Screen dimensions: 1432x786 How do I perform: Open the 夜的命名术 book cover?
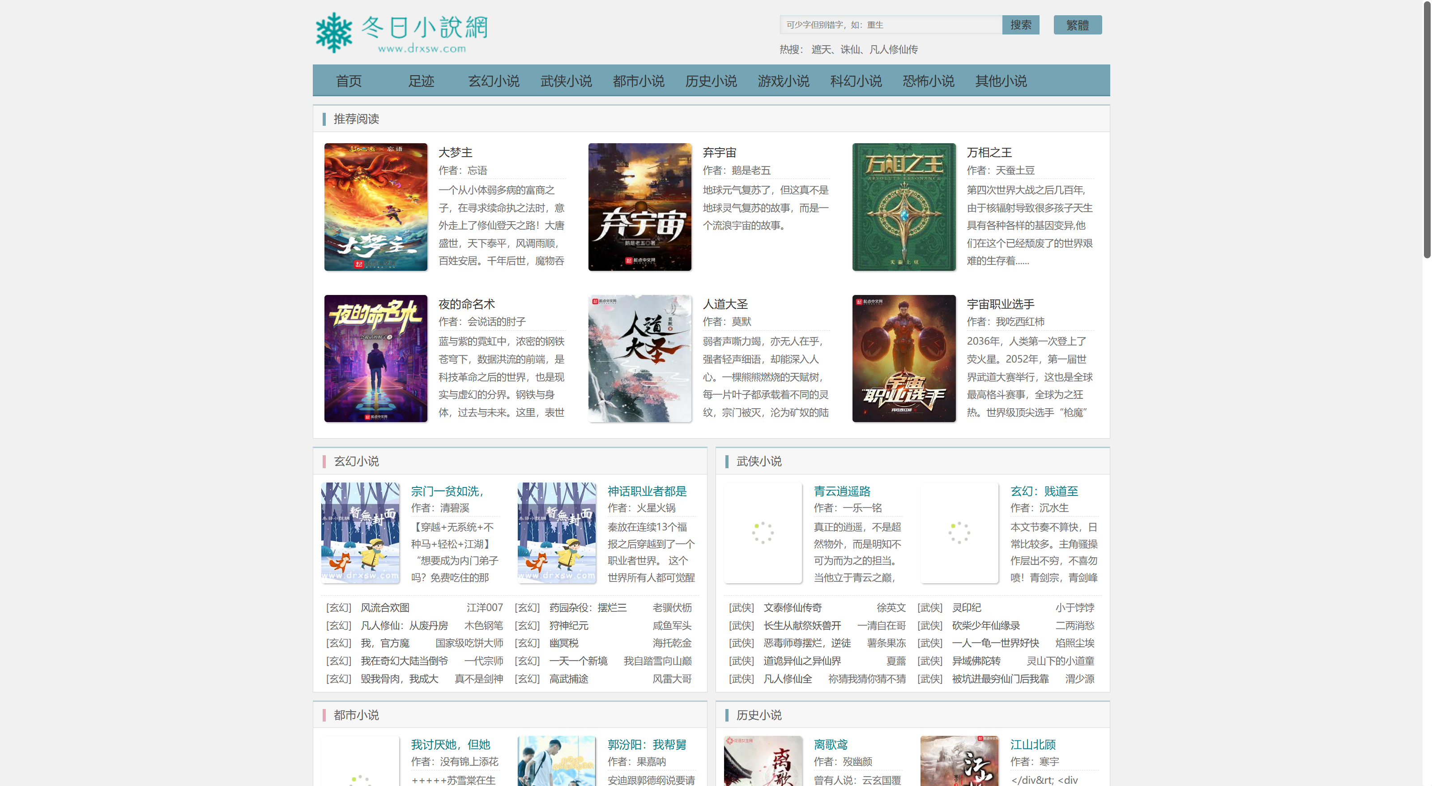[x=376, y=358]
